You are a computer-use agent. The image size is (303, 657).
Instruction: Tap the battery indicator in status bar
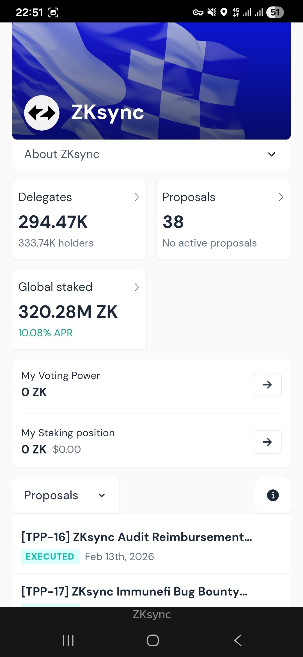[x=275, y=12]
